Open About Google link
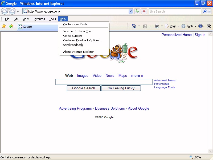The height and width of the screenshot is (160, 213). (138, 109)
